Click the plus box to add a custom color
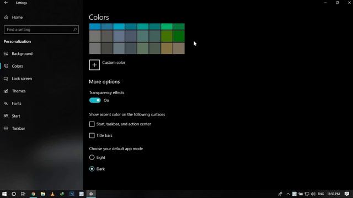 [94, 65]
